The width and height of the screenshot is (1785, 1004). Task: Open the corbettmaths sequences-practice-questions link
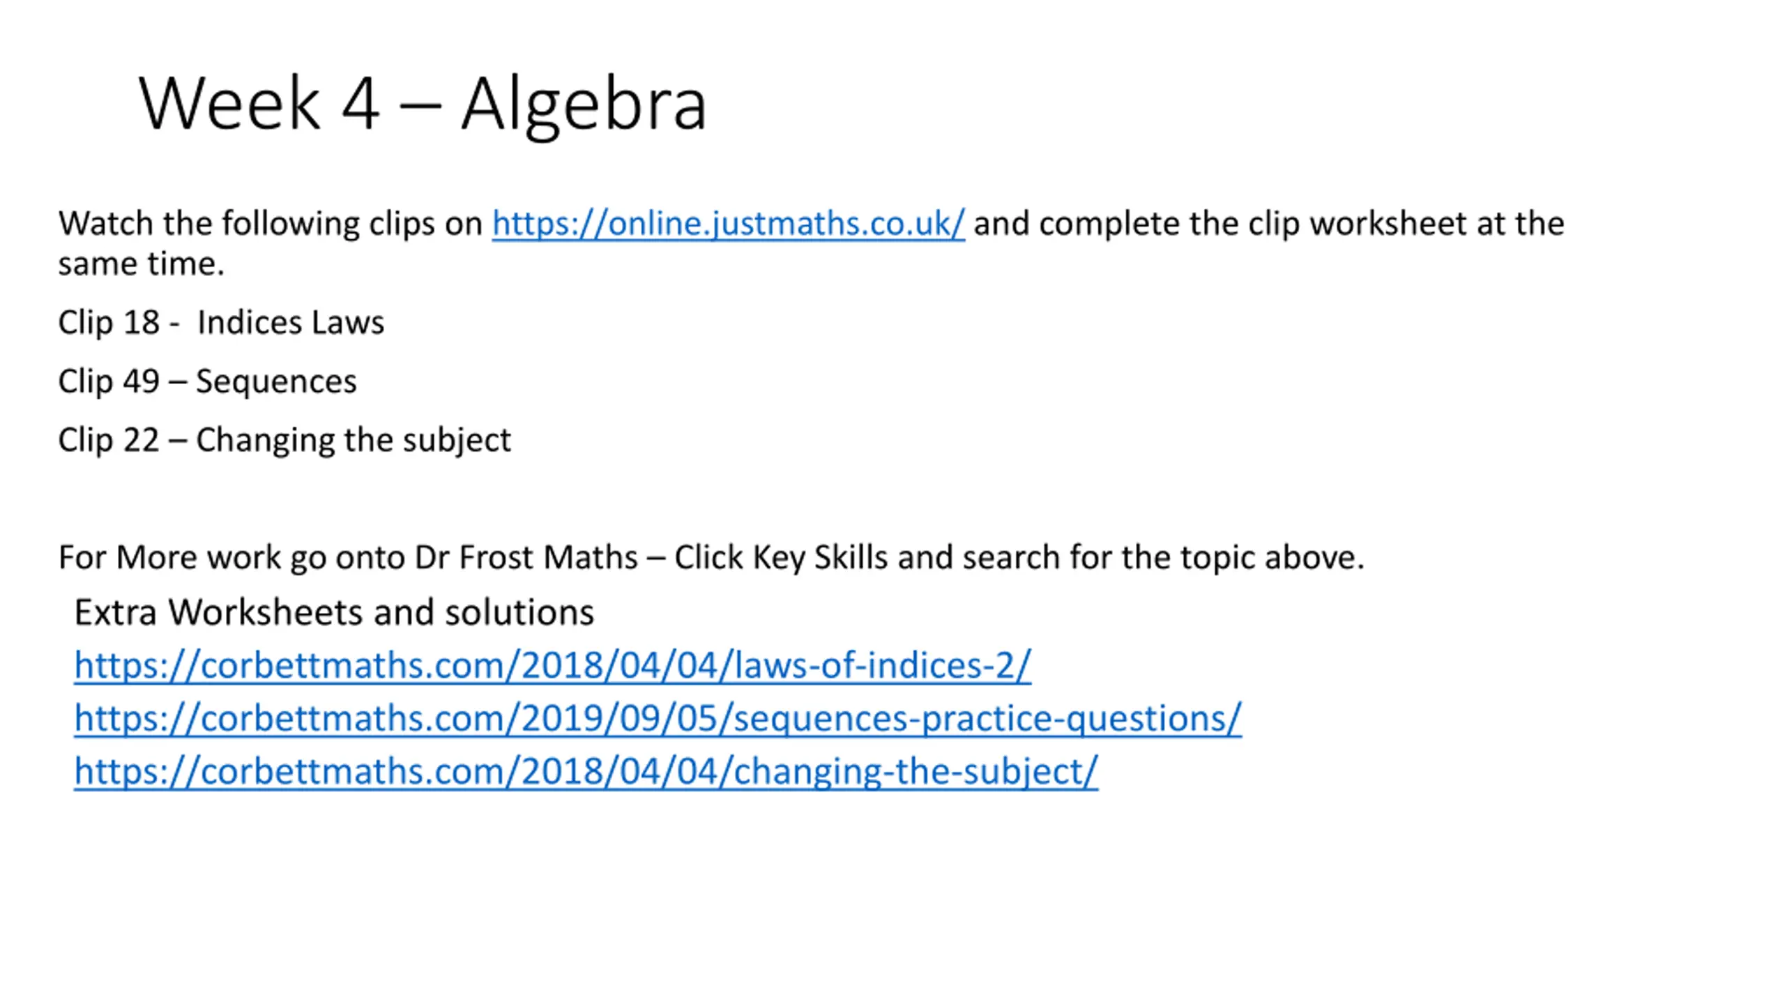coord(658,719)
